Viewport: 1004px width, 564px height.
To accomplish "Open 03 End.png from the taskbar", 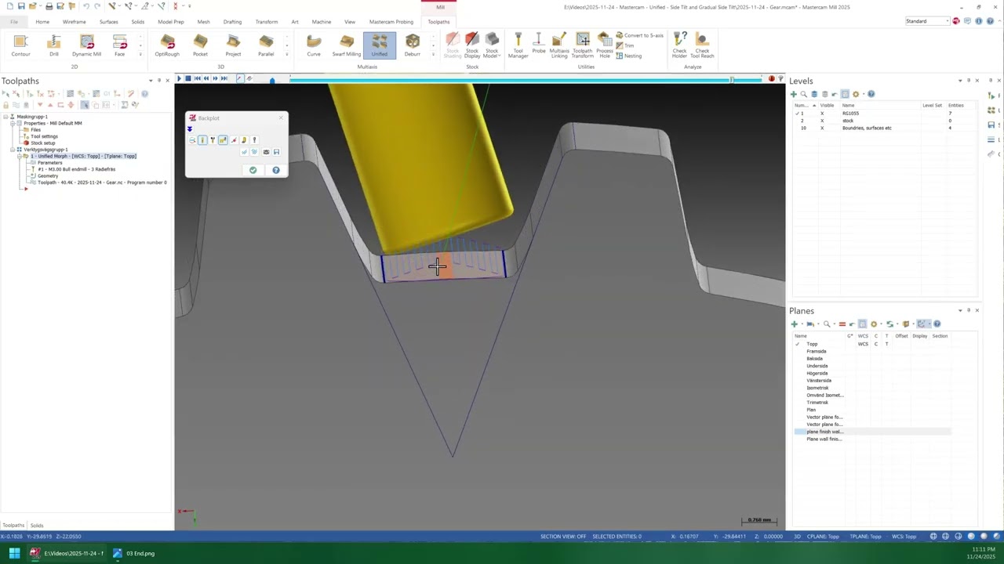I will pos(134,553).
